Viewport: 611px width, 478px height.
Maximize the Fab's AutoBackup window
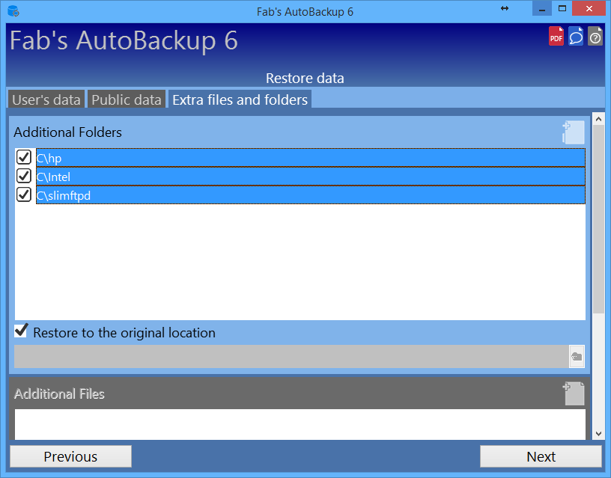(562, 8)
